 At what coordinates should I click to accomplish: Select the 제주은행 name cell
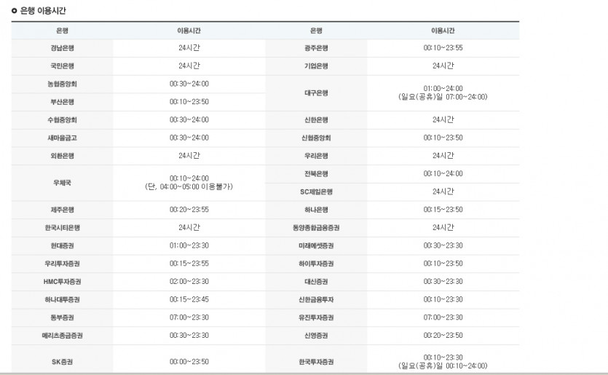point(62,210)
